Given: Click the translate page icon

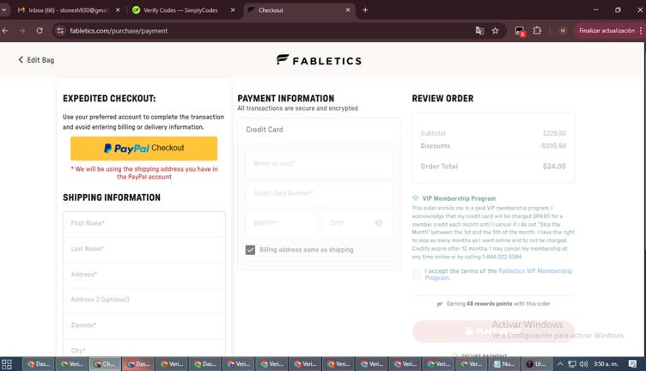Looking at the screenshot, I should [x=479, y=31].
